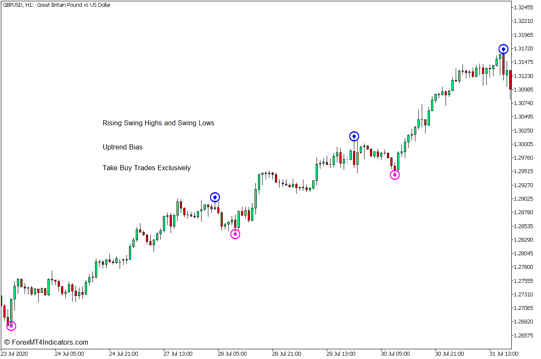Image resolution: width=541 pixels, height=359 pixels.
Task: Click the magenta swing low marker near 1.26820
Action: (x=11, y=326)
